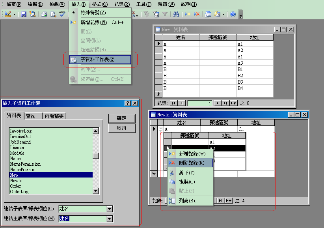
Task: Choose 列高(R)... in the context menu
Action: pos(190,201)
